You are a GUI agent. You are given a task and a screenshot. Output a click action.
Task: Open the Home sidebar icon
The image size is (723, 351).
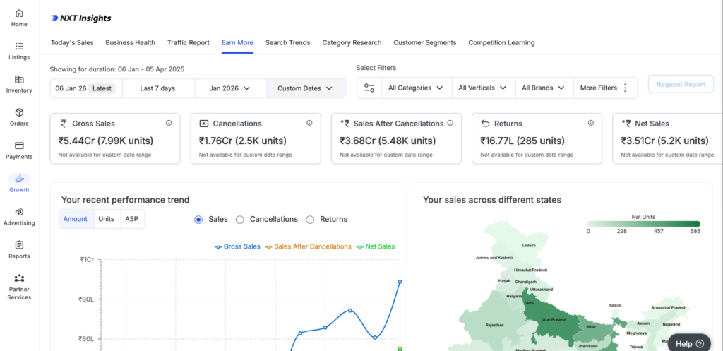19,13
